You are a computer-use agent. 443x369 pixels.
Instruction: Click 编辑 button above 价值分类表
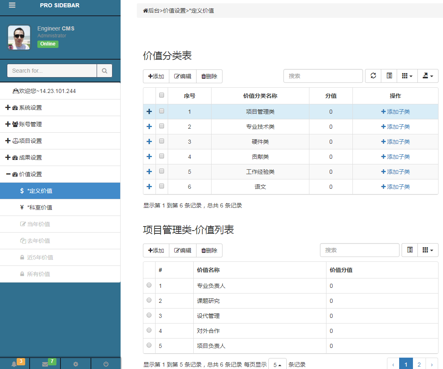tap(182, 76)
